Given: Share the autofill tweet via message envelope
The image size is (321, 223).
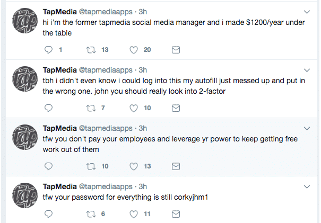Looking at the screenshot, I should pyautogui.click(x=176, y=108).
